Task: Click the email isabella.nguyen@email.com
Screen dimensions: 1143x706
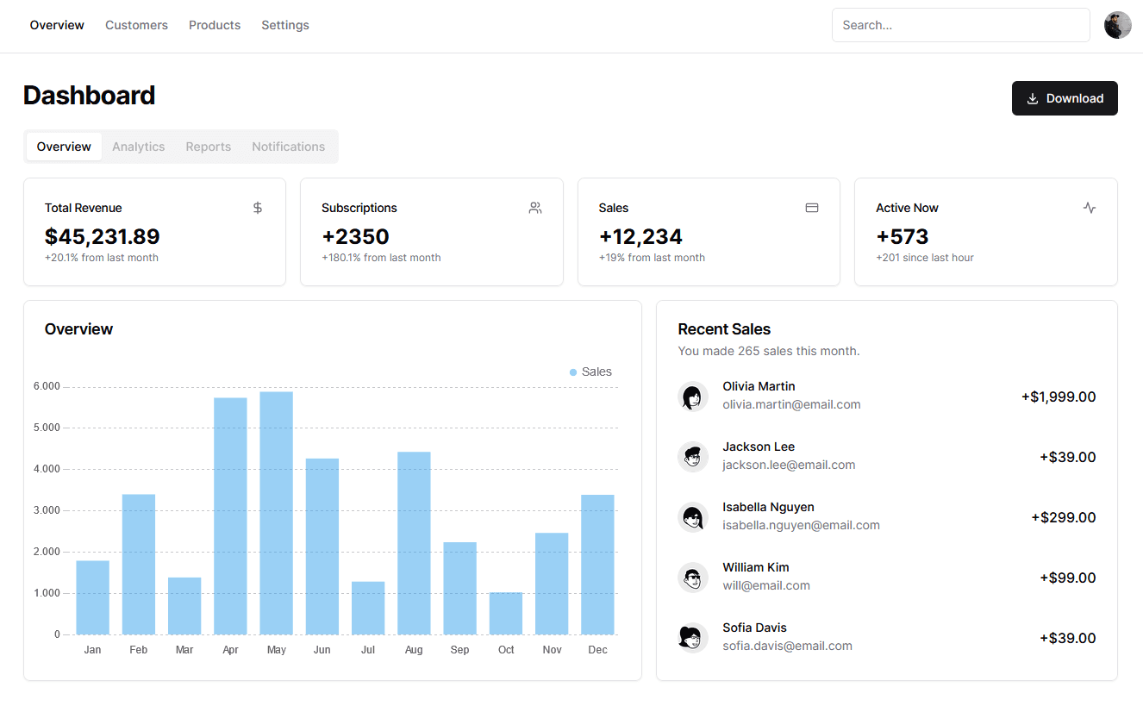Action: point(801,524)
